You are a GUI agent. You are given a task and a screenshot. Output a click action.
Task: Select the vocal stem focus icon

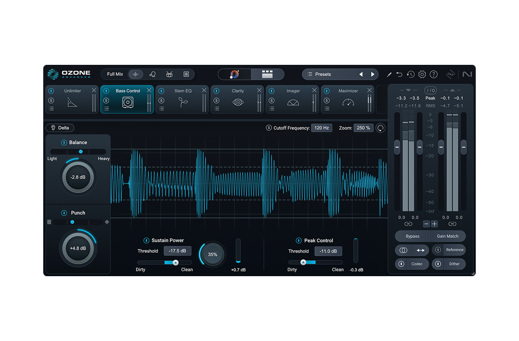coord(153,74)
